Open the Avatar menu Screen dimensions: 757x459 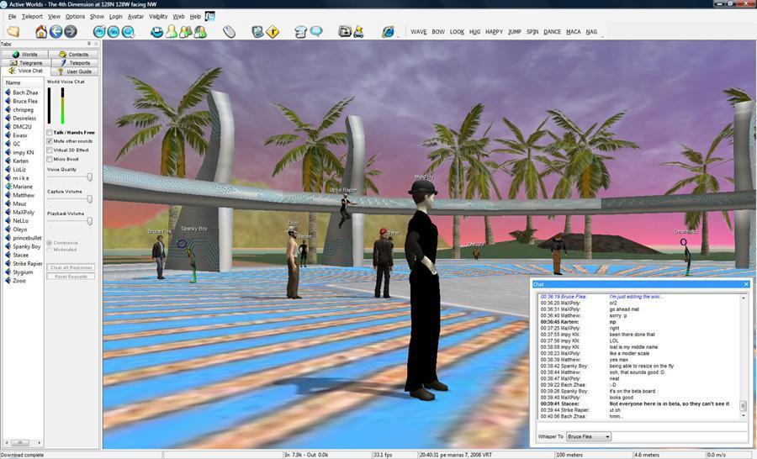135,17
